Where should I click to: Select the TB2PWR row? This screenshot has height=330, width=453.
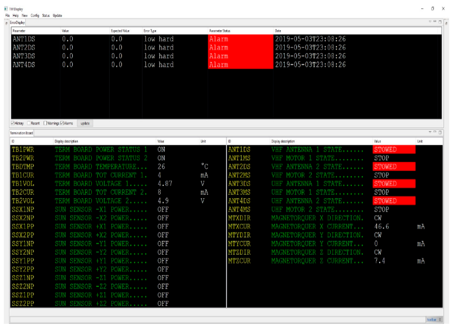tap(118, 158)
